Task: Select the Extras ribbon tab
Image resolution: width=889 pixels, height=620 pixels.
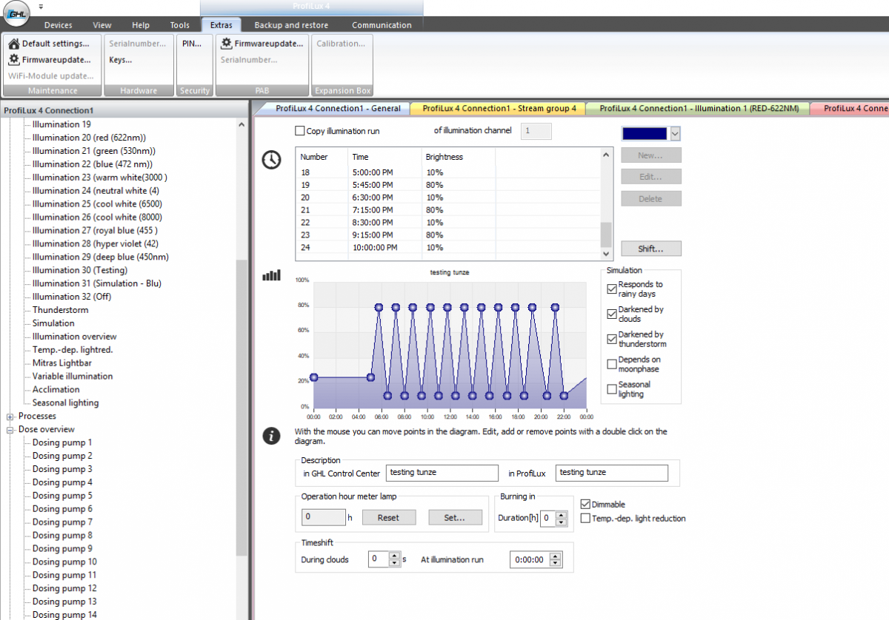Action: (221, 25)
